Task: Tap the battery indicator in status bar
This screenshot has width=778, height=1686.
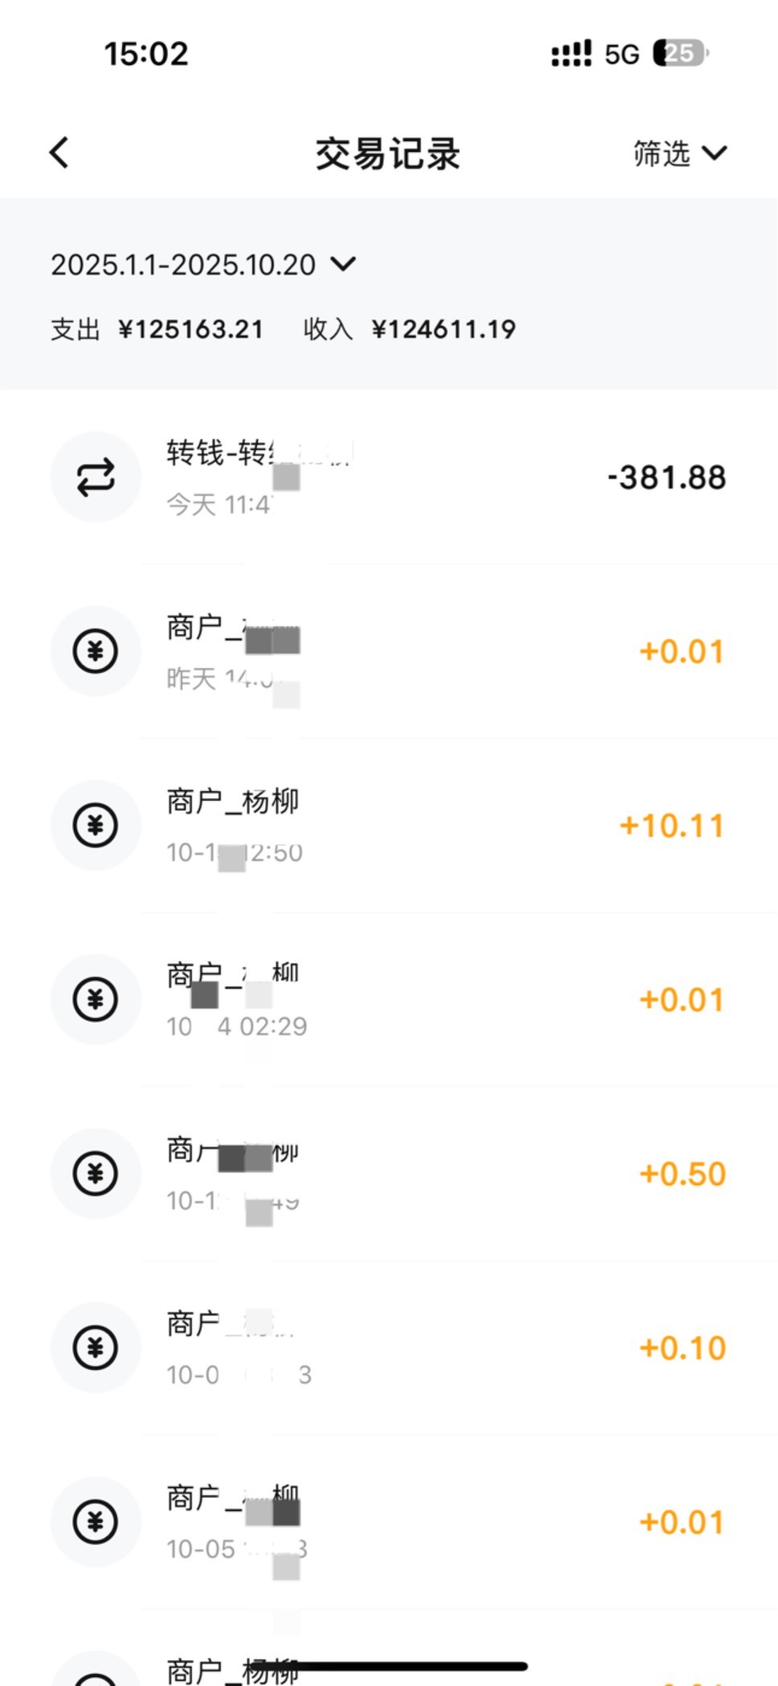Action: [680, 54]
